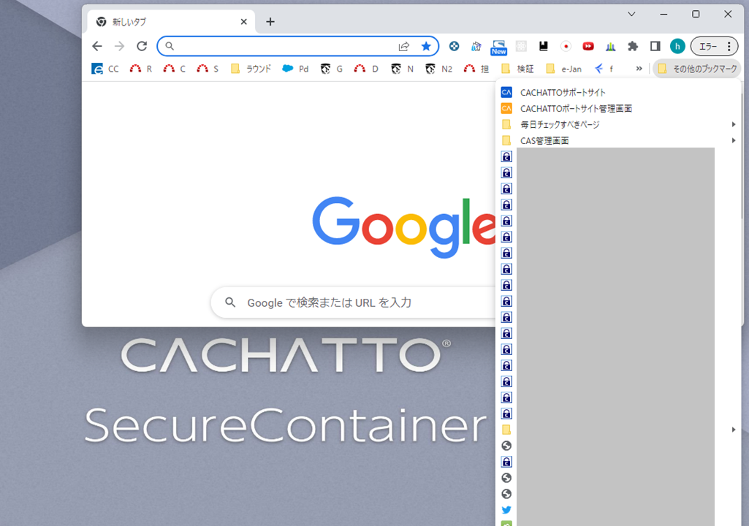Open the CACHATTOサポートサイト bookmark

pyautogui.click(x=563, y=92)
